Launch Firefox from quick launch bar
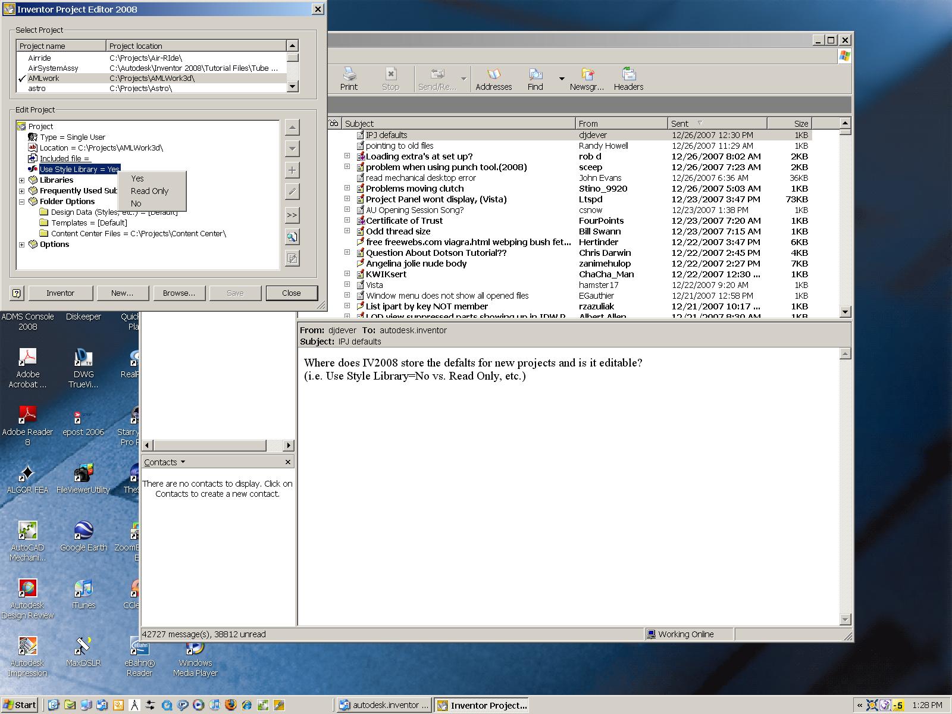Viewport: 952px width, 714px height. (x=231, y=705)
